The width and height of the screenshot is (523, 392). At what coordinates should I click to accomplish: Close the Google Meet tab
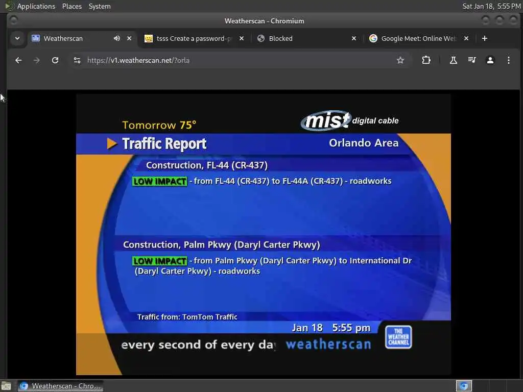point(466,38)
